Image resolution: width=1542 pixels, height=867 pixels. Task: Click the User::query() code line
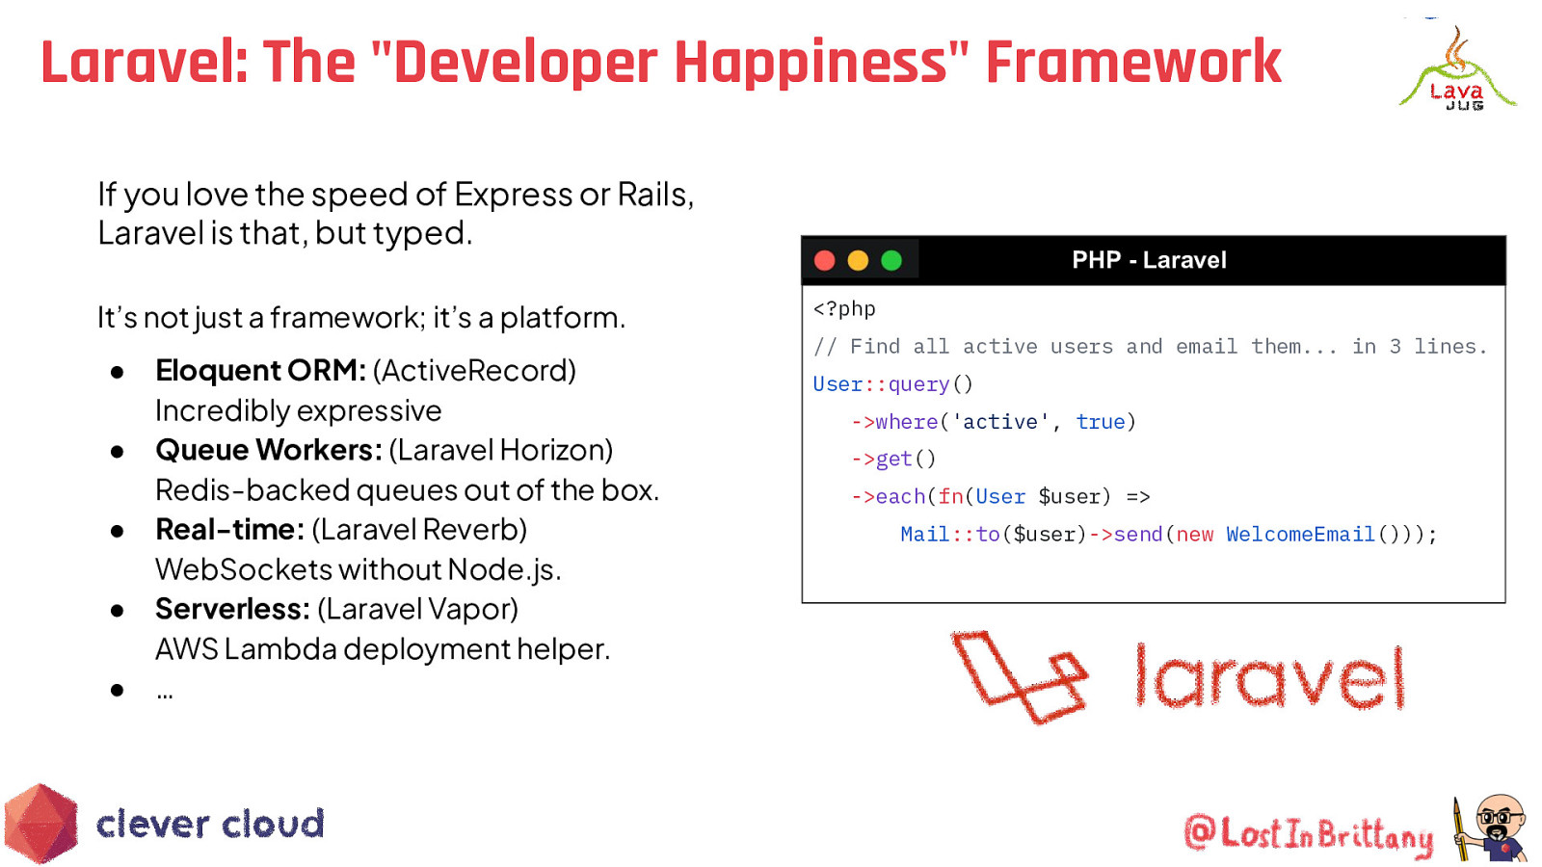tap(892, 384)
